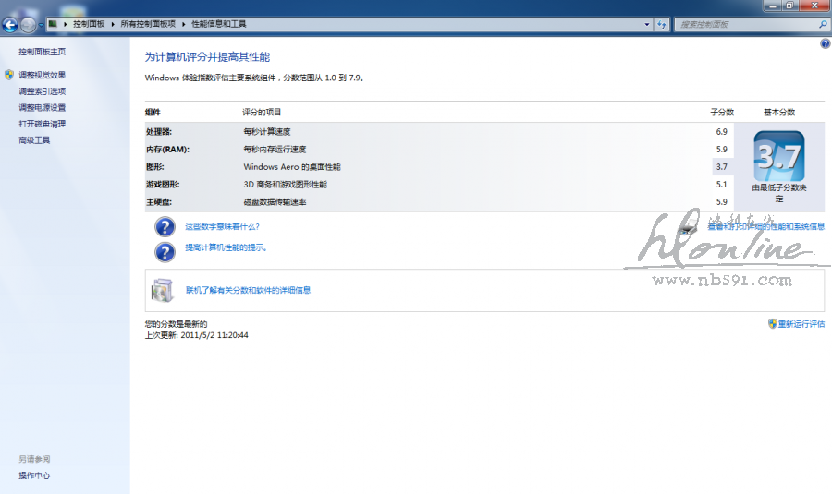Click the 3.7 base score badge
Screen dimensions: 832x494
pyautogui.click(x=778, y=157)
